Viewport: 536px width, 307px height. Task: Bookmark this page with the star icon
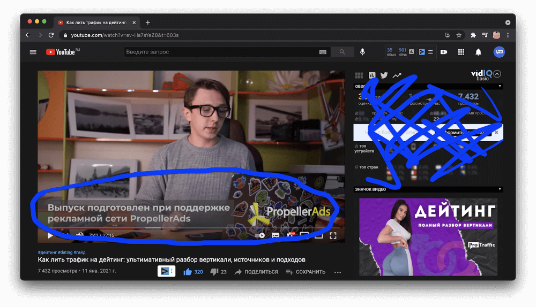[x=459, y=35]
